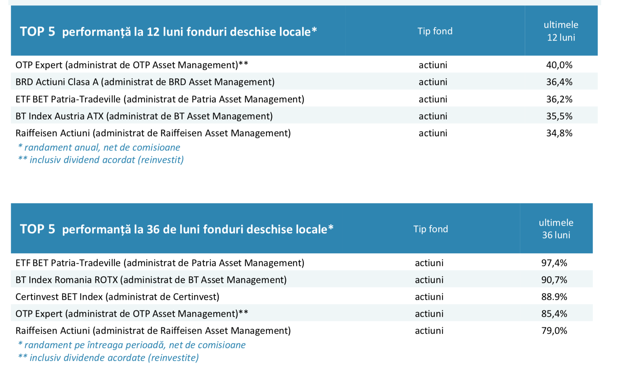Screen dimensions: 617x368
Task: Select the 12-month table title header
Action: [168, 31]
